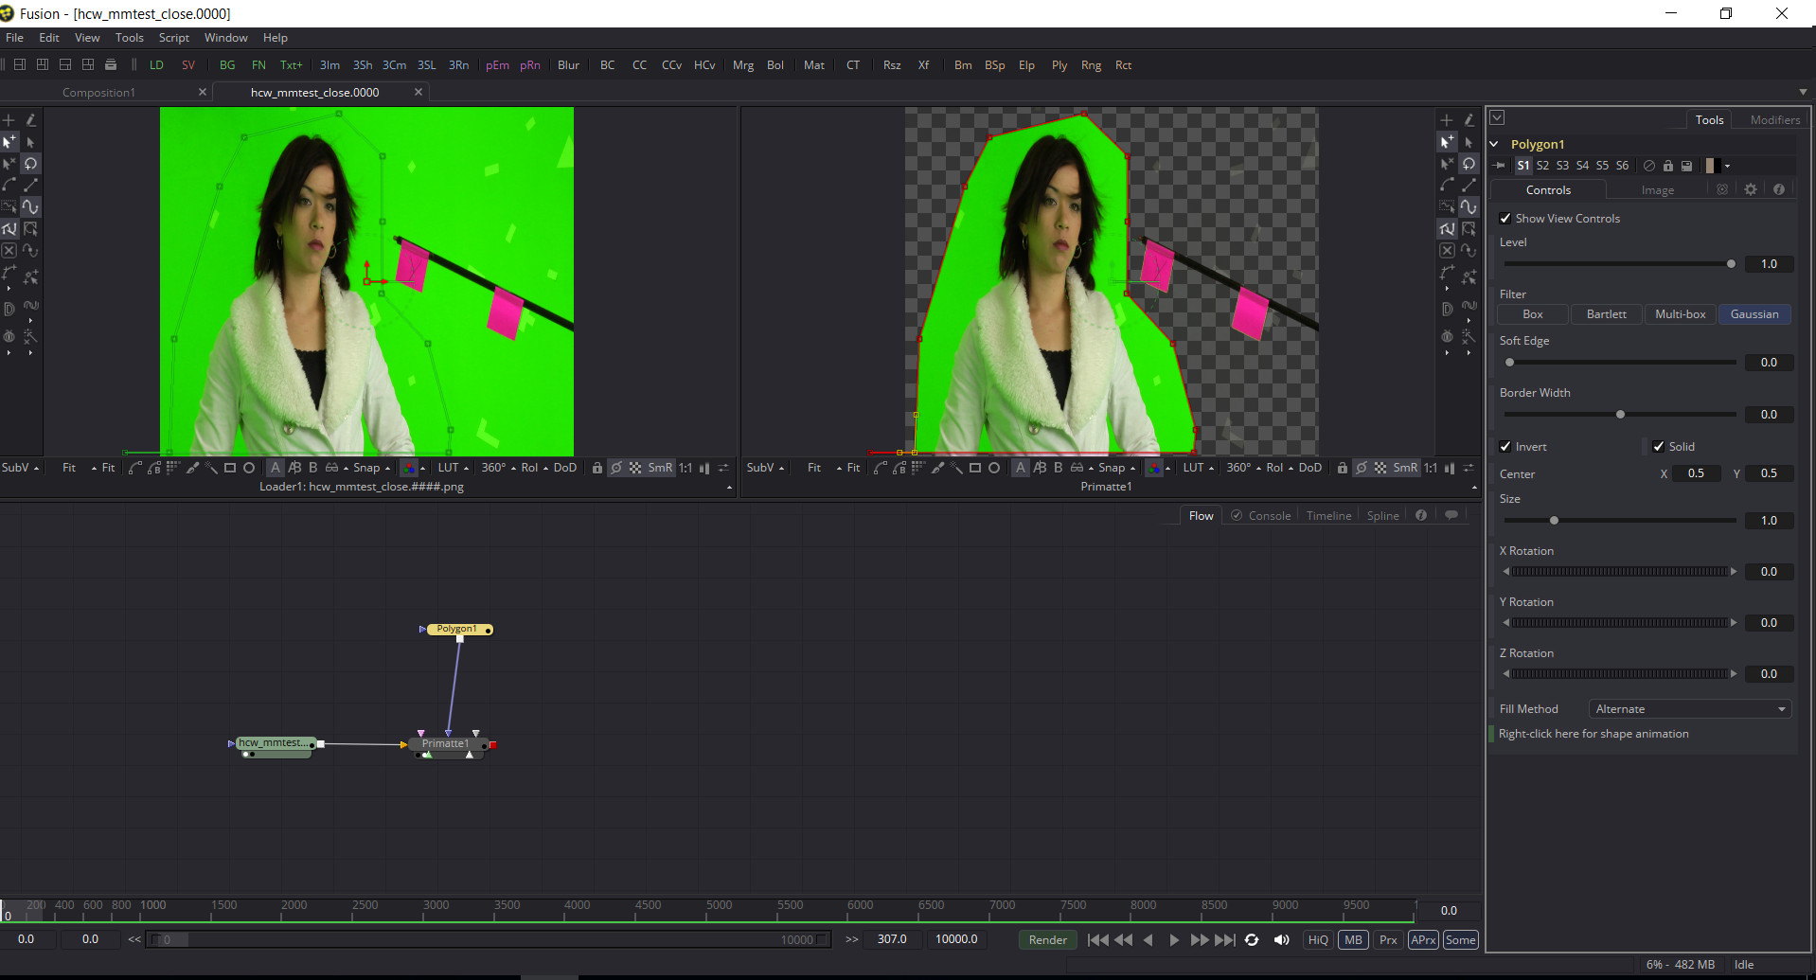This screenshot has height=980, width=1816.
Task: Open the 360° dropdown in right viewer
Action: pos(1243,468)
